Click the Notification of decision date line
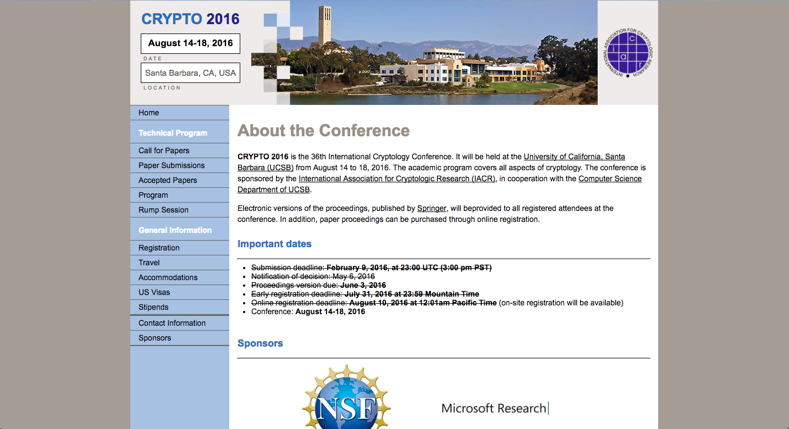 click(x=313, y=276)
